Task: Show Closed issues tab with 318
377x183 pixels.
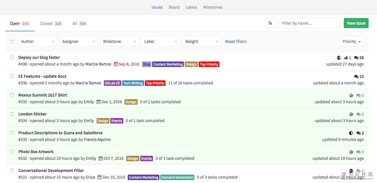Action: point(51,23)
